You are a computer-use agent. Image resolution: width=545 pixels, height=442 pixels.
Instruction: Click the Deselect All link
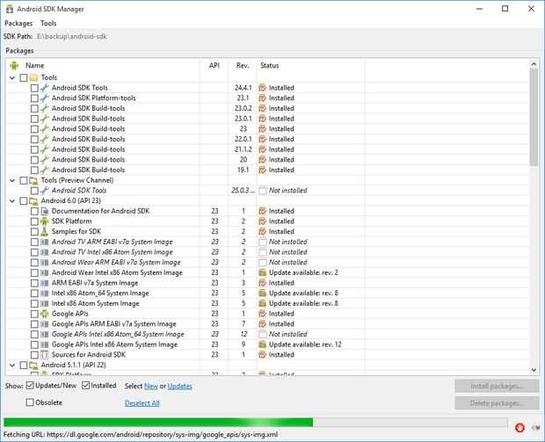click(x=142, y=403)
